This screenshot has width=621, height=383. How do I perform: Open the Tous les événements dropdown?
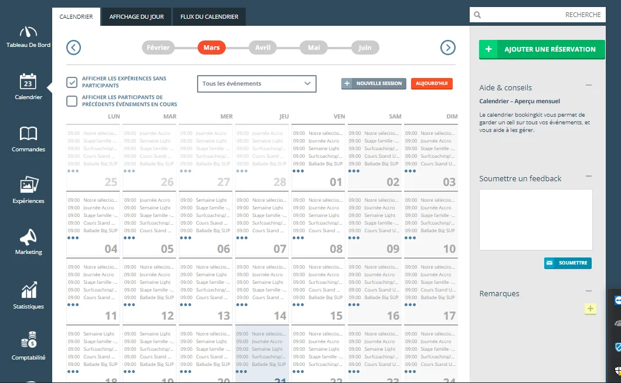257,83
